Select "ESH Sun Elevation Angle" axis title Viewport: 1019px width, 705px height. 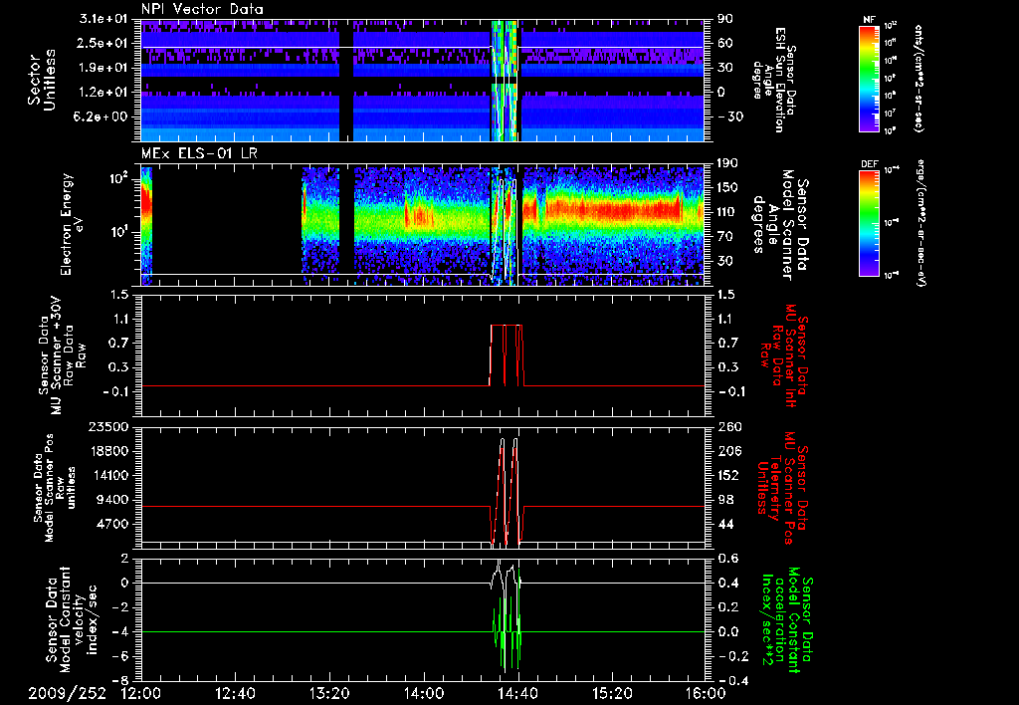(x=773, y=80)
